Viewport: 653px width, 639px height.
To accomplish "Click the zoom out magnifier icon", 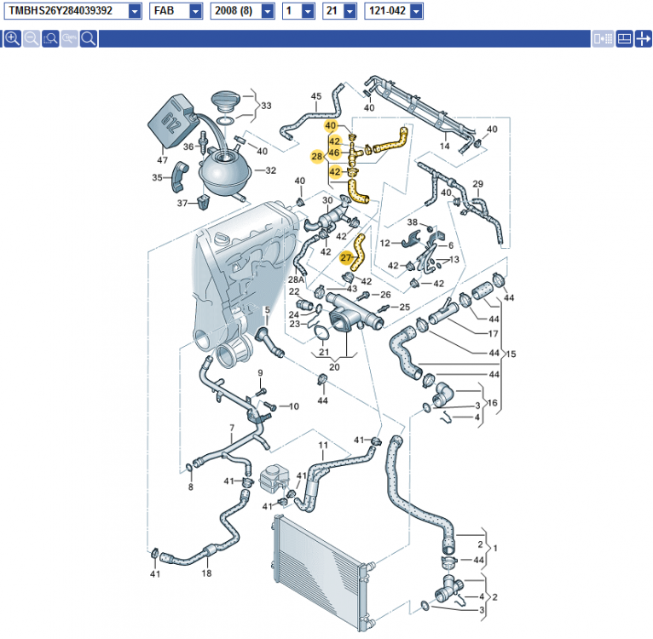I will pyautogui.click(x=32, y=39).
